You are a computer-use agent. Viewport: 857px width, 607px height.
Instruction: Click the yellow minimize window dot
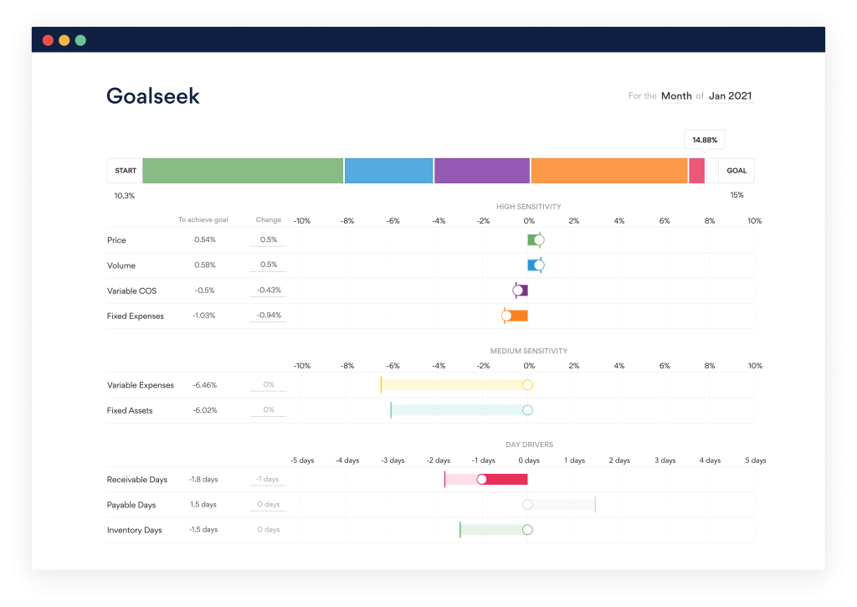coord(64,40)
